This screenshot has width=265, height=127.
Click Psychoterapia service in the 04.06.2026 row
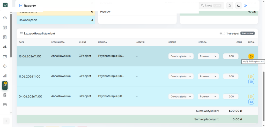[x=111, y=96]
